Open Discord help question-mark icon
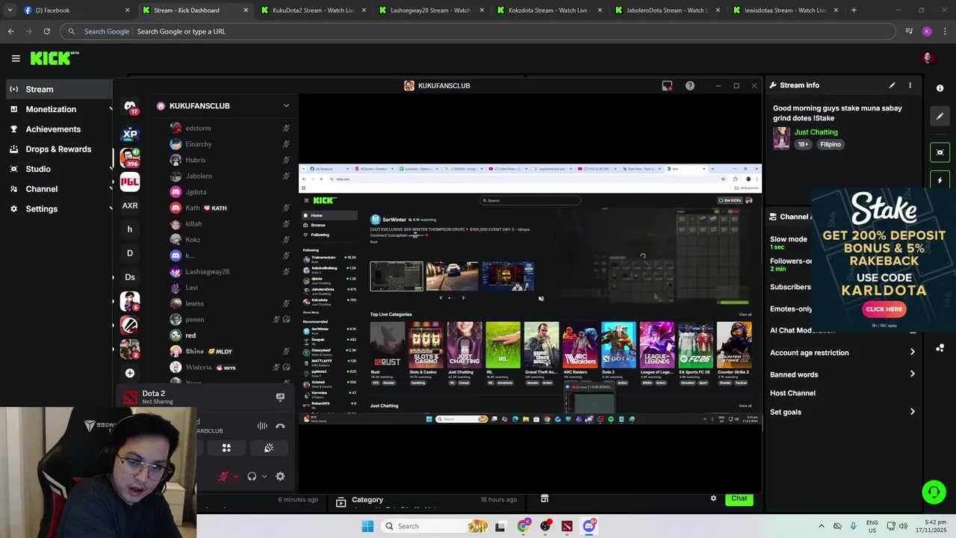The width and height of the screenshot is (956, 538). pyautogui.click(x=690, y=86)
